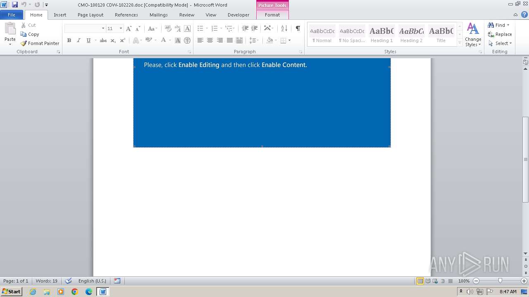Click the Shrink Font icon
The height and width of the screenshot is (297, 529).
coord(138,28)
